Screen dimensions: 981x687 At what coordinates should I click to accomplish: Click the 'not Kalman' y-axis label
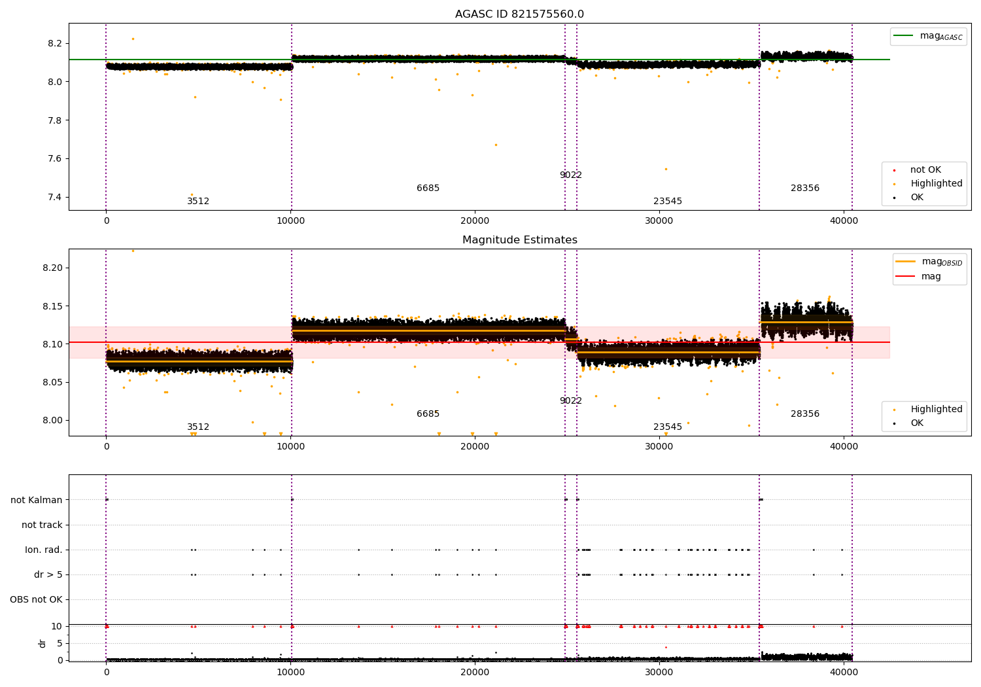tap(37, 501)
